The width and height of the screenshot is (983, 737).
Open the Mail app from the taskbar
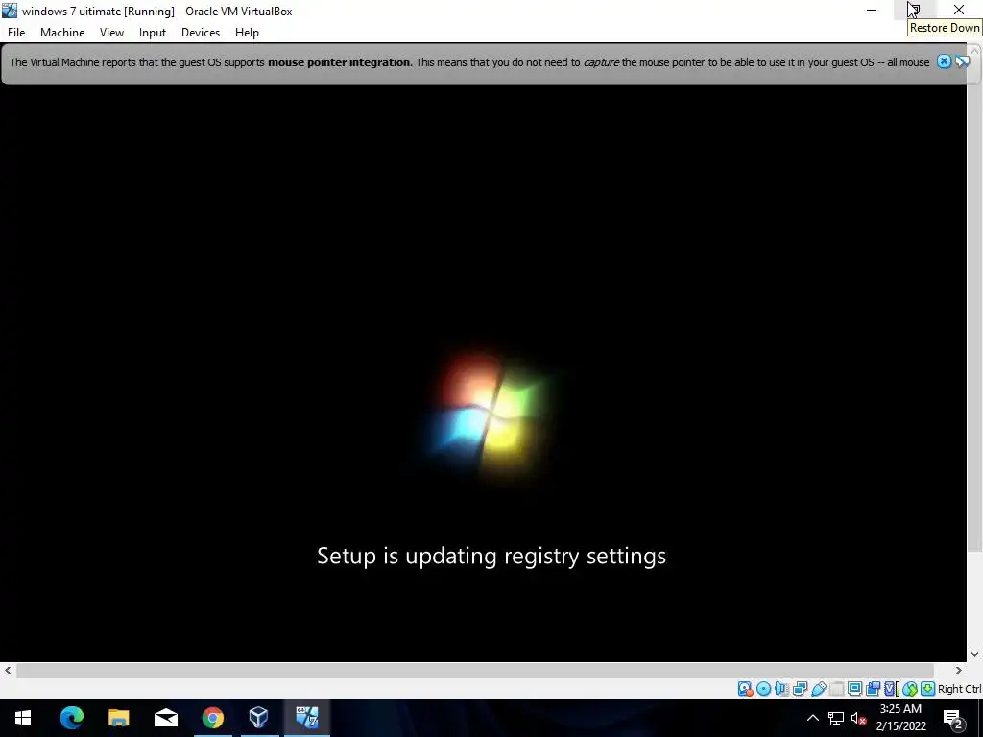click(165, 718)
